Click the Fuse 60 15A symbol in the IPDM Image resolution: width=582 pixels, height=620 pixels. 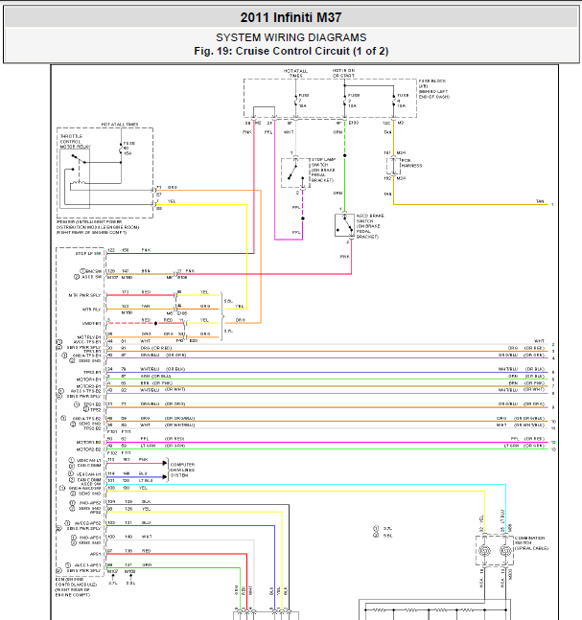coord(122,149)
